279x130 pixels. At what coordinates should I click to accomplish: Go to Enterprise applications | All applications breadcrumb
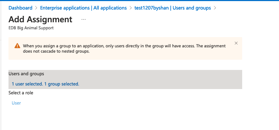pyautogui.click(x=84, y=8)
